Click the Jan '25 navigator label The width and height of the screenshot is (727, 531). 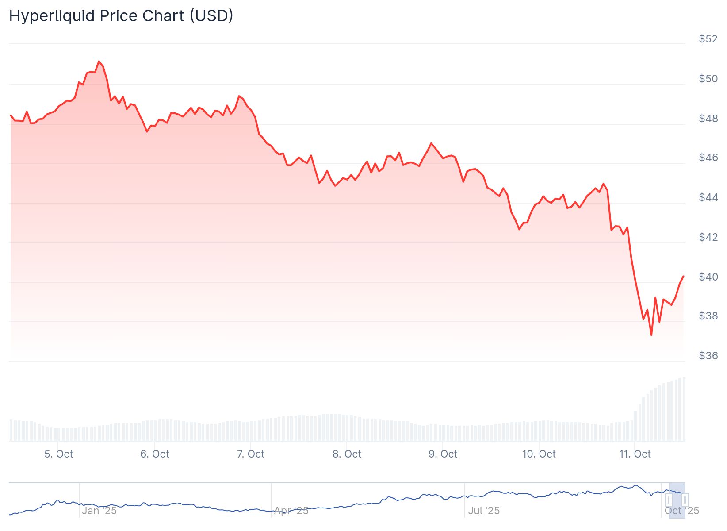[x=99, y=511]
